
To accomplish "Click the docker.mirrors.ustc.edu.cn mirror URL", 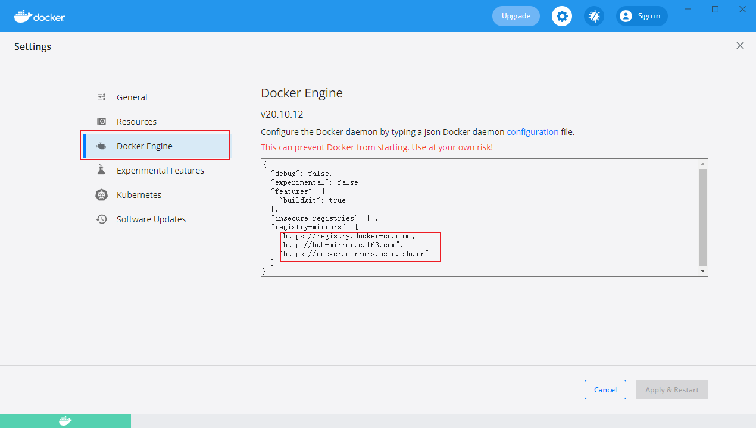I will click(354, 254).
